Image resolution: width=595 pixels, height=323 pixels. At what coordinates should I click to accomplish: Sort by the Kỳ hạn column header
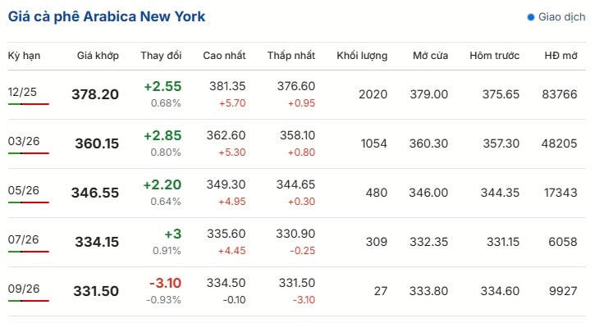24,56
